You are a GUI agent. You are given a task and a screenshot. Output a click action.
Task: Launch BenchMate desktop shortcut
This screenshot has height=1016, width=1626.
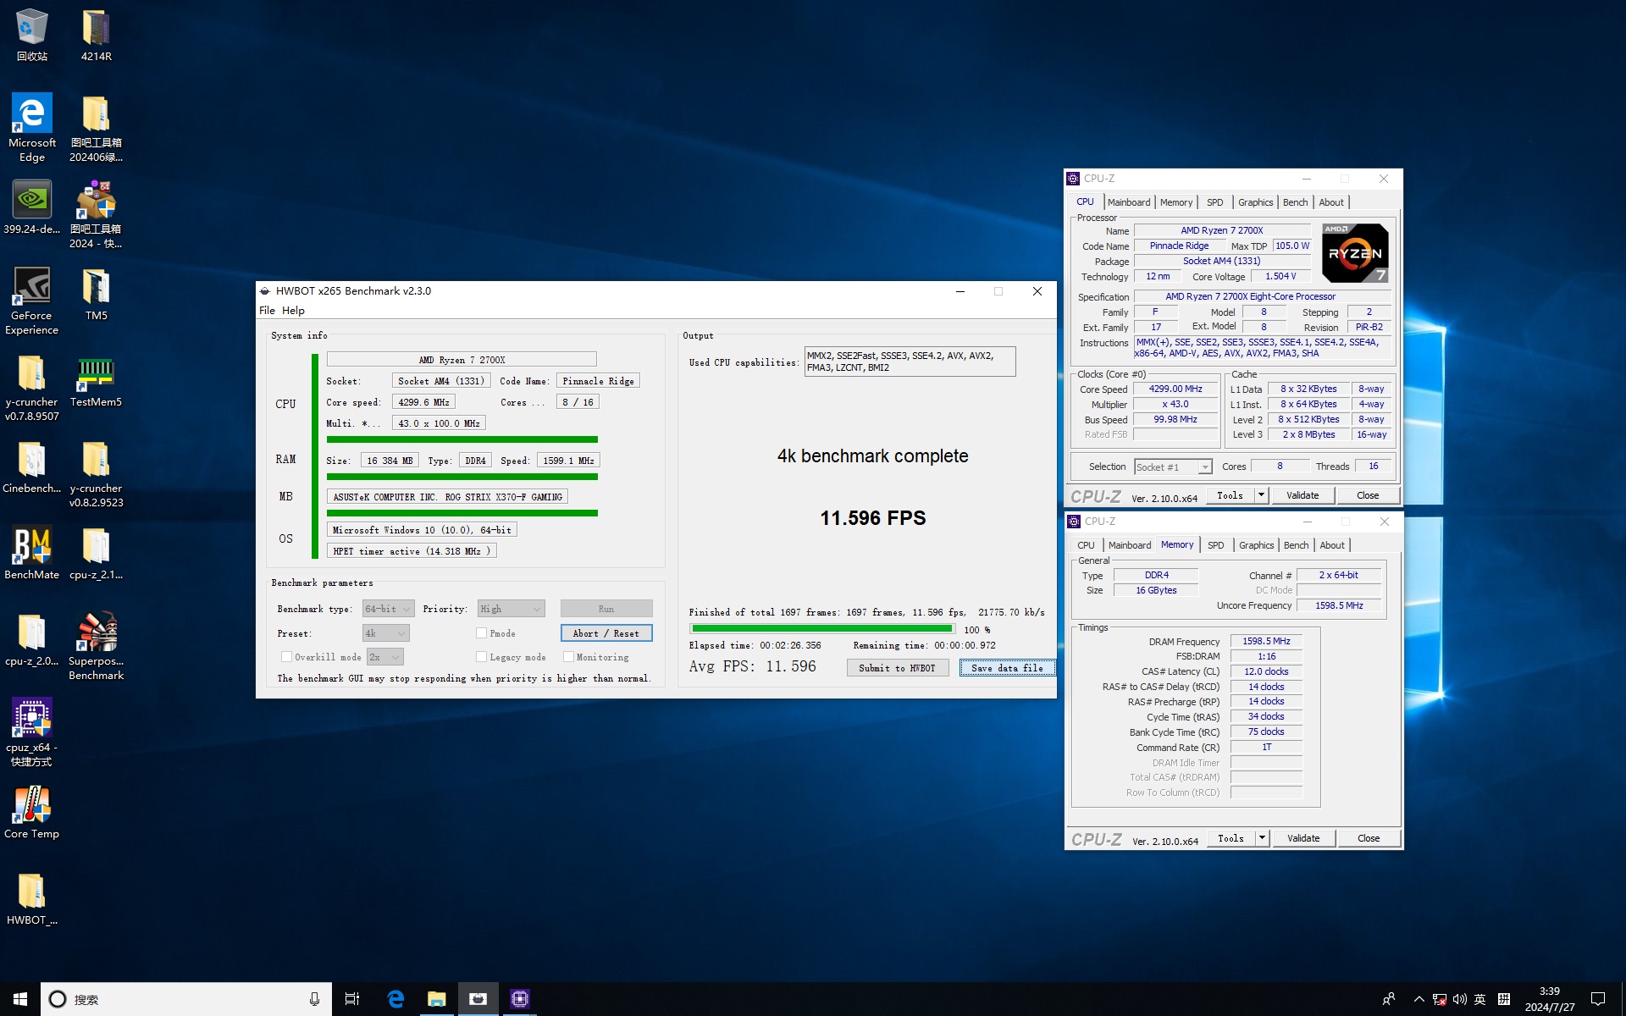32,553
